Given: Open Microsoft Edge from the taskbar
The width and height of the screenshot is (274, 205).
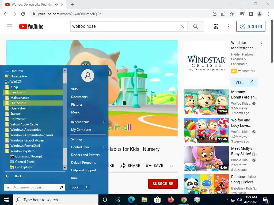Looking at the screenshot, I should 131,200.
